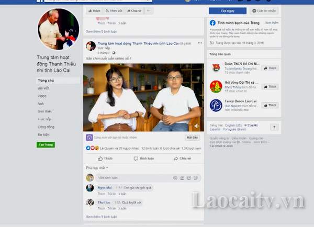Click Trả lời under Thu Huo's comment
The height and width of the screenshot is (227, 314).
pos(111,208)
